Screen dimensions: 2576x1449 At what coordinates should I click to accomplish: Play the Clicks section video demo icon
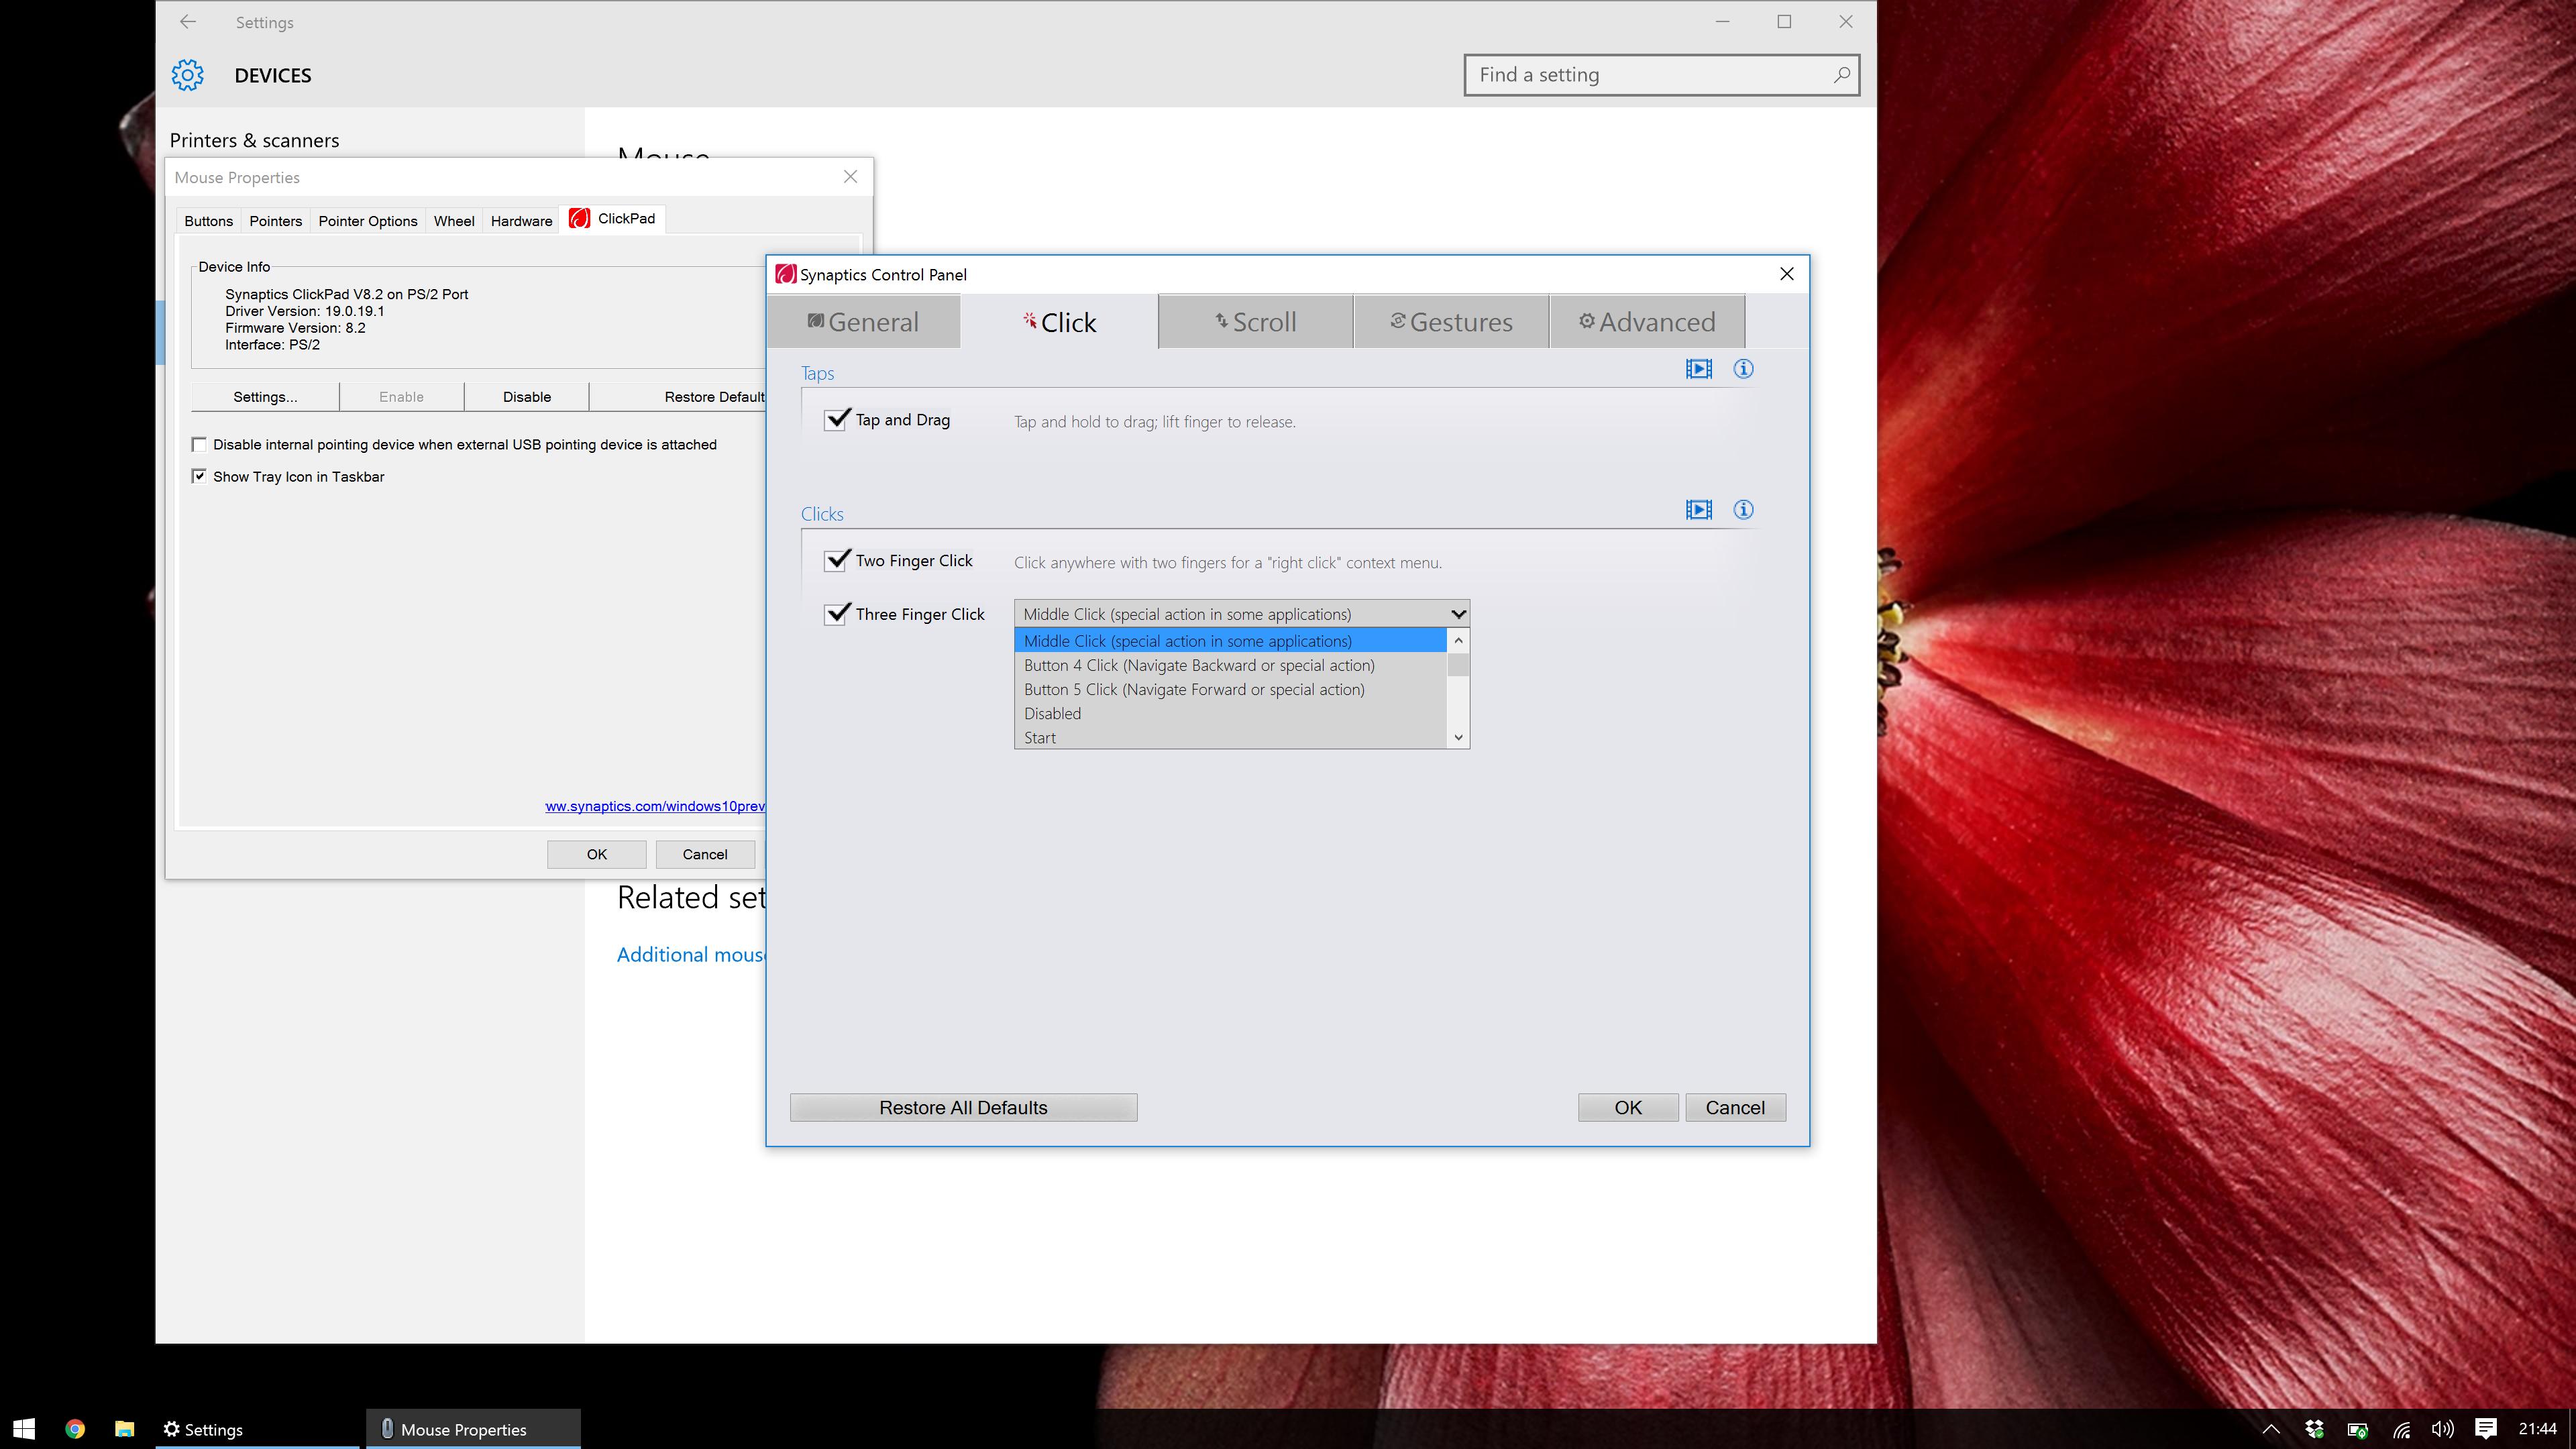click(1698, 510)
